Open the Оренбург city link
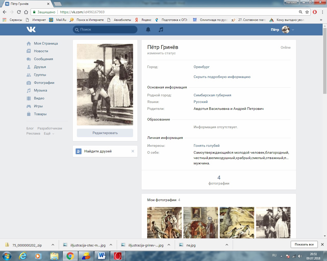327x261 pixels. coord(202,67)
